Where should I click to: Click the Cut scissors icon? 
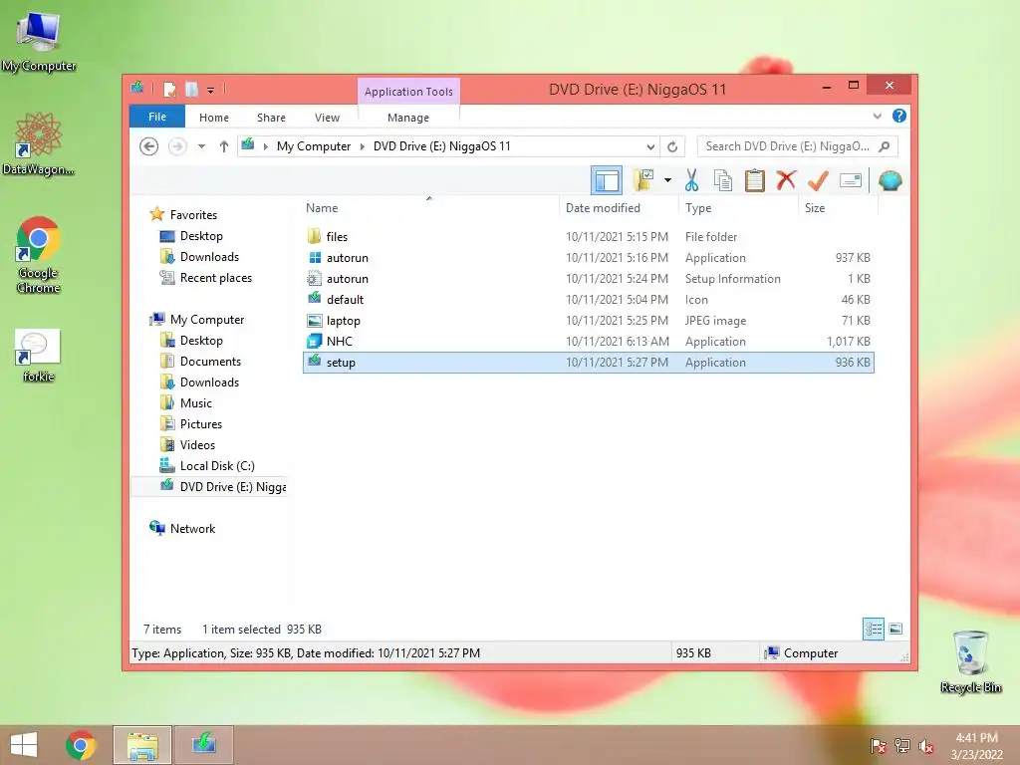(691, 180)
